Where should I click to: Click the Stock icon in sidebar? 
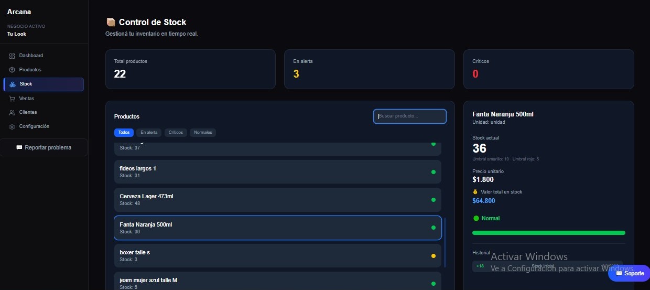(x=13, y=84)
